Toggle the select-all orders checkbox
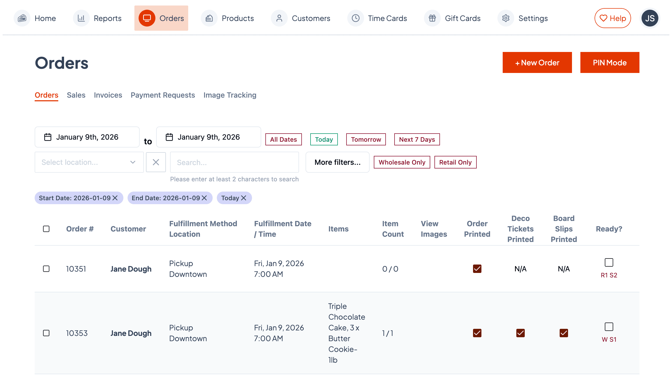672x380 pixels. (x=46, y=229)
